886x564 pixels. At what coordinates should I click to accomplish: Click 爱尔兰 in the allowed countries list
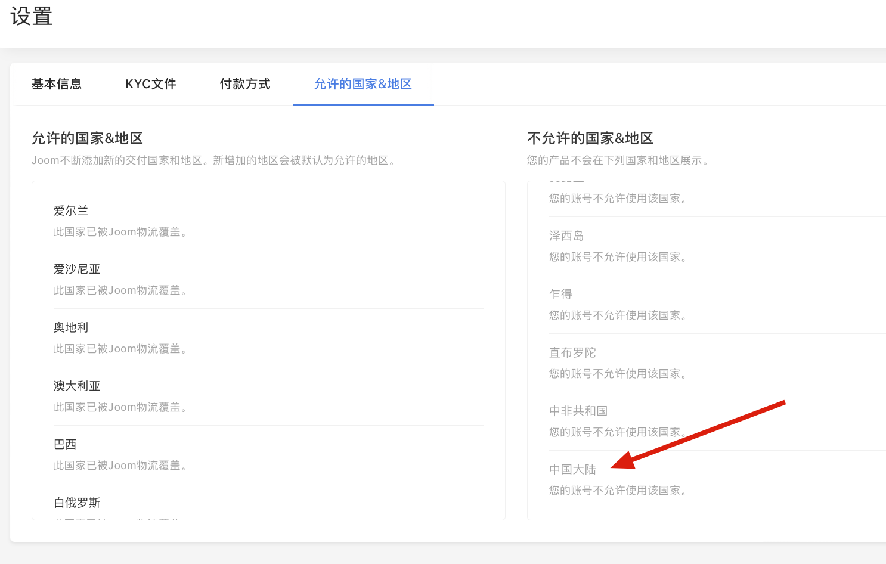pos(71,211)
